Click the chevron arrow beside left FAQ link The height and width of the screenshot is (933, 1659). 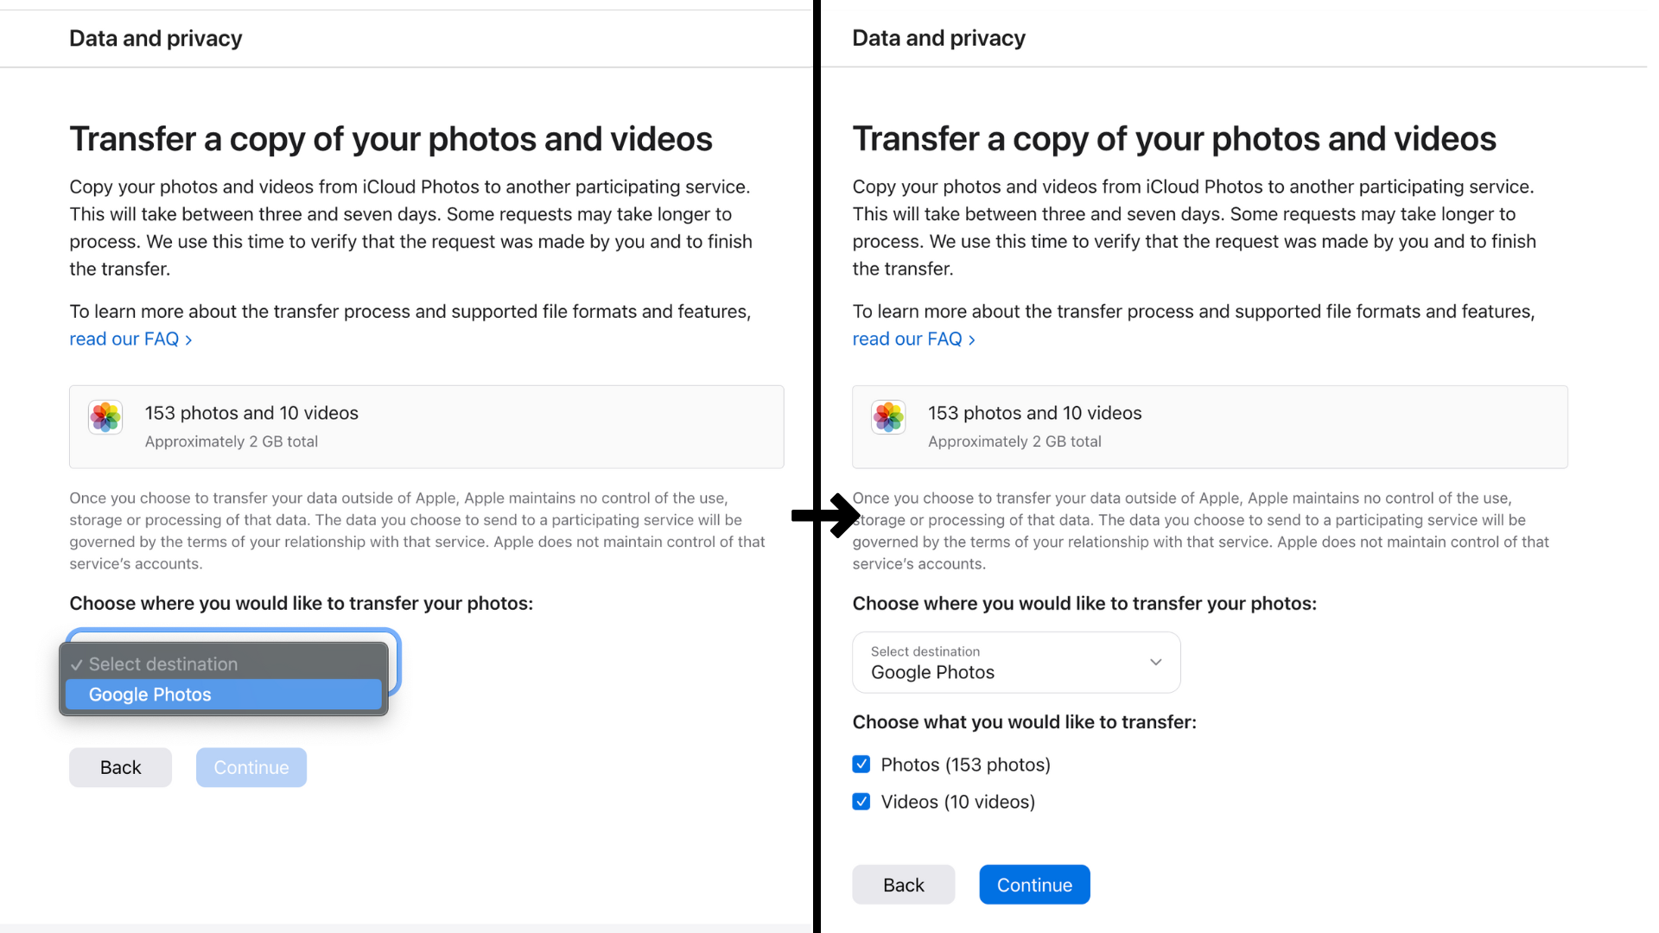click(189, 340)
